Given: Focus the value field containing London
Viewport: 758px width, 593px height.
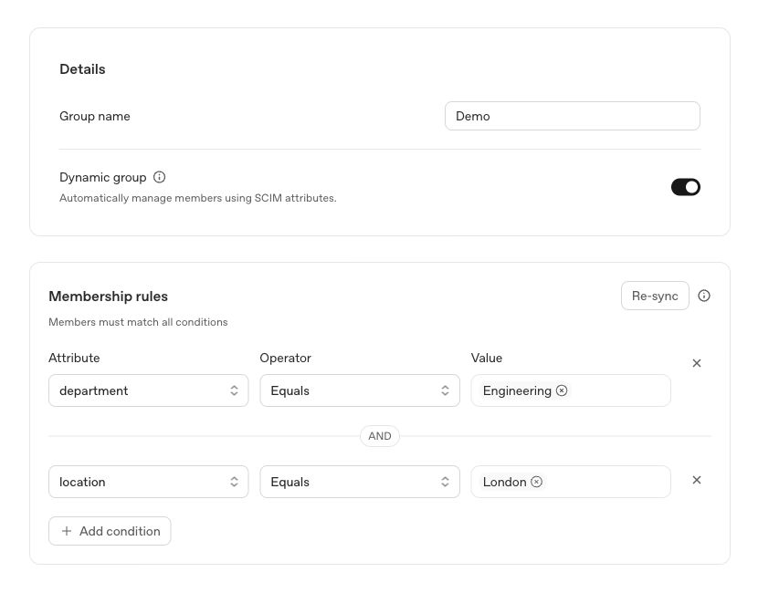Looking at the screenshot, I should pyautogui.click(x=571, y=482).
